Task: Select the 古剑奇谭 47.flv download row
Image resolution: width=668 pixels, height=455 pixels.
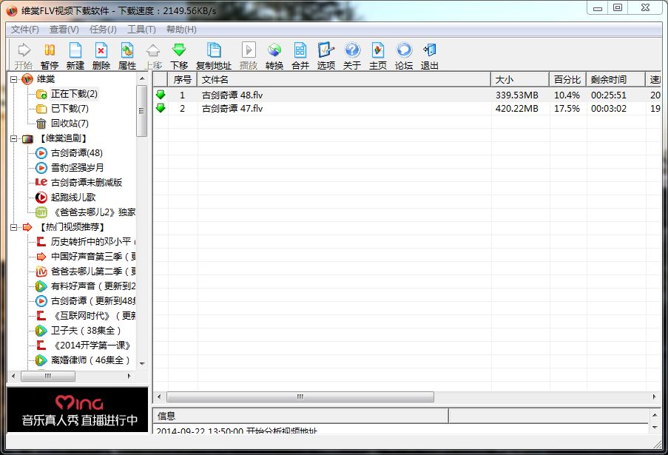Action: [x=407, y=109]
